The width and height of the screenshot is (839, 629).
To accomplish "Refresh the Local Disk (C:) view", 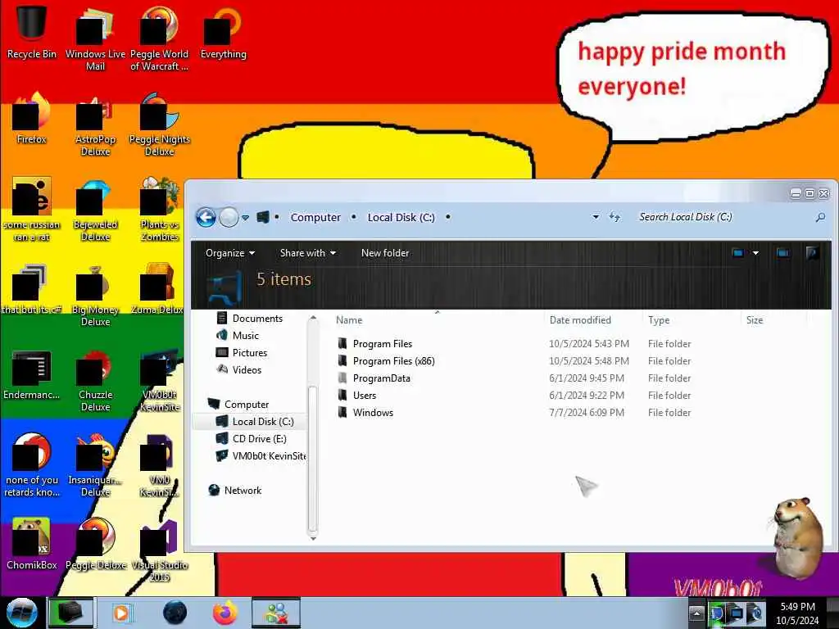I will coord(615,217).
